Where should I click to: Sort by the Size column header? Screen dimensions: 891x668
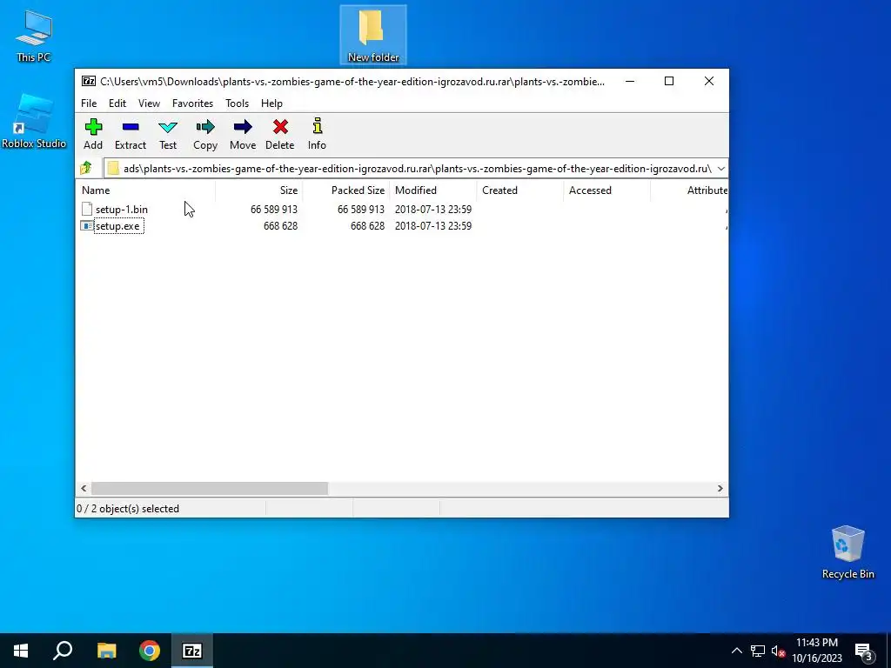[259, 190]
